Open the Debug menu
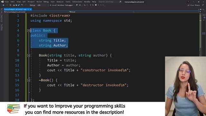Image resolution: width=206 pixels, height=116 pixels. pyautogui.click(x=46, y=2)
